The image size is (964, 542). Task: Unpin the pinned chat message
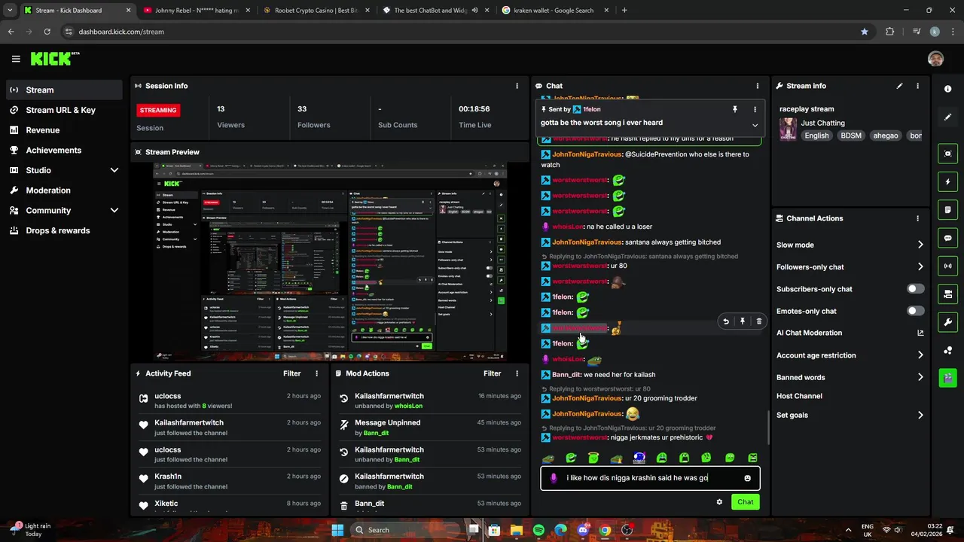pos(735,109)
